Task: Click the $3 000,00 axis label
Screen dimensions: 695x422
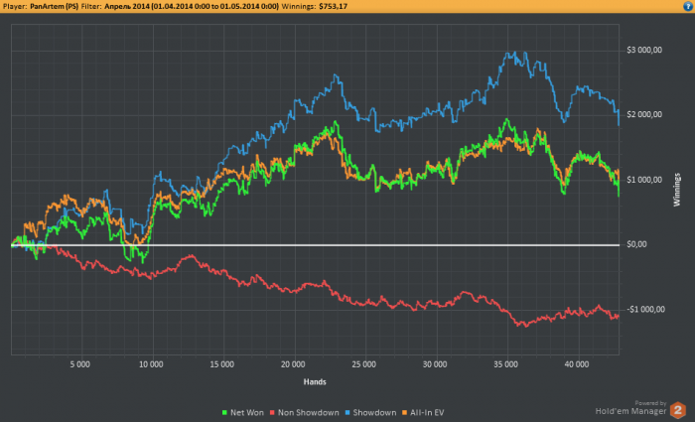Action: click(x=644, y=50)
